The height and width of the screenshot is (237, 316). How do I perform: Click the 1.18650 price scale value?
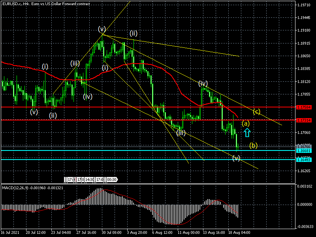(x=304, y=56)
